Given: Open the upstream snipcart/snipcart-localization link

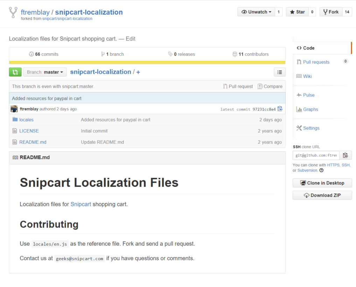Looking at the screenshot, I should 67,19.
